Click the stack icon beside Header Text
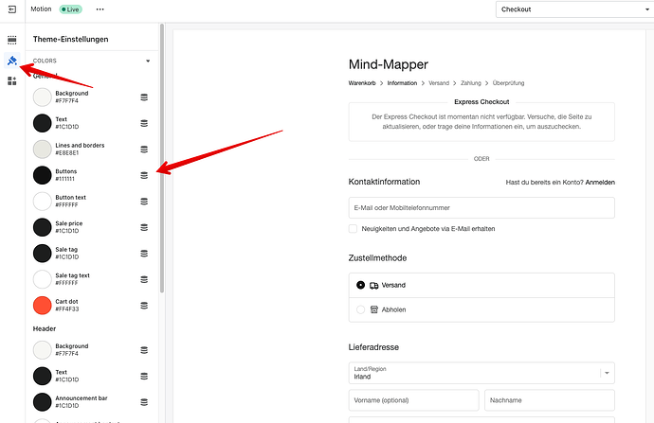 (x=144, y=376)
